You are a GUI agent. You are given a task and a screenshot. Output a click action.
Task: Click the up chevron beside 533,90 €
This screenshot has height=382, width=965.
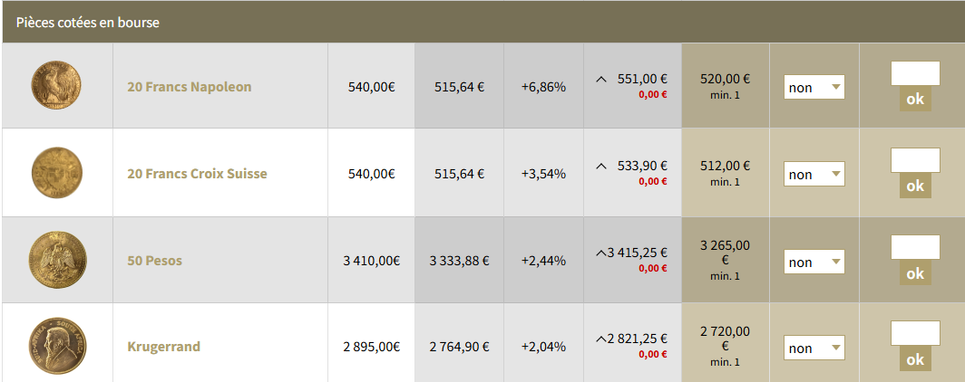pyautogui.click(x=602, y=166)
